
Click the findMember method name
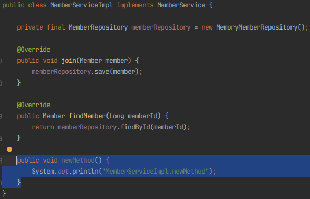[87, 116]
